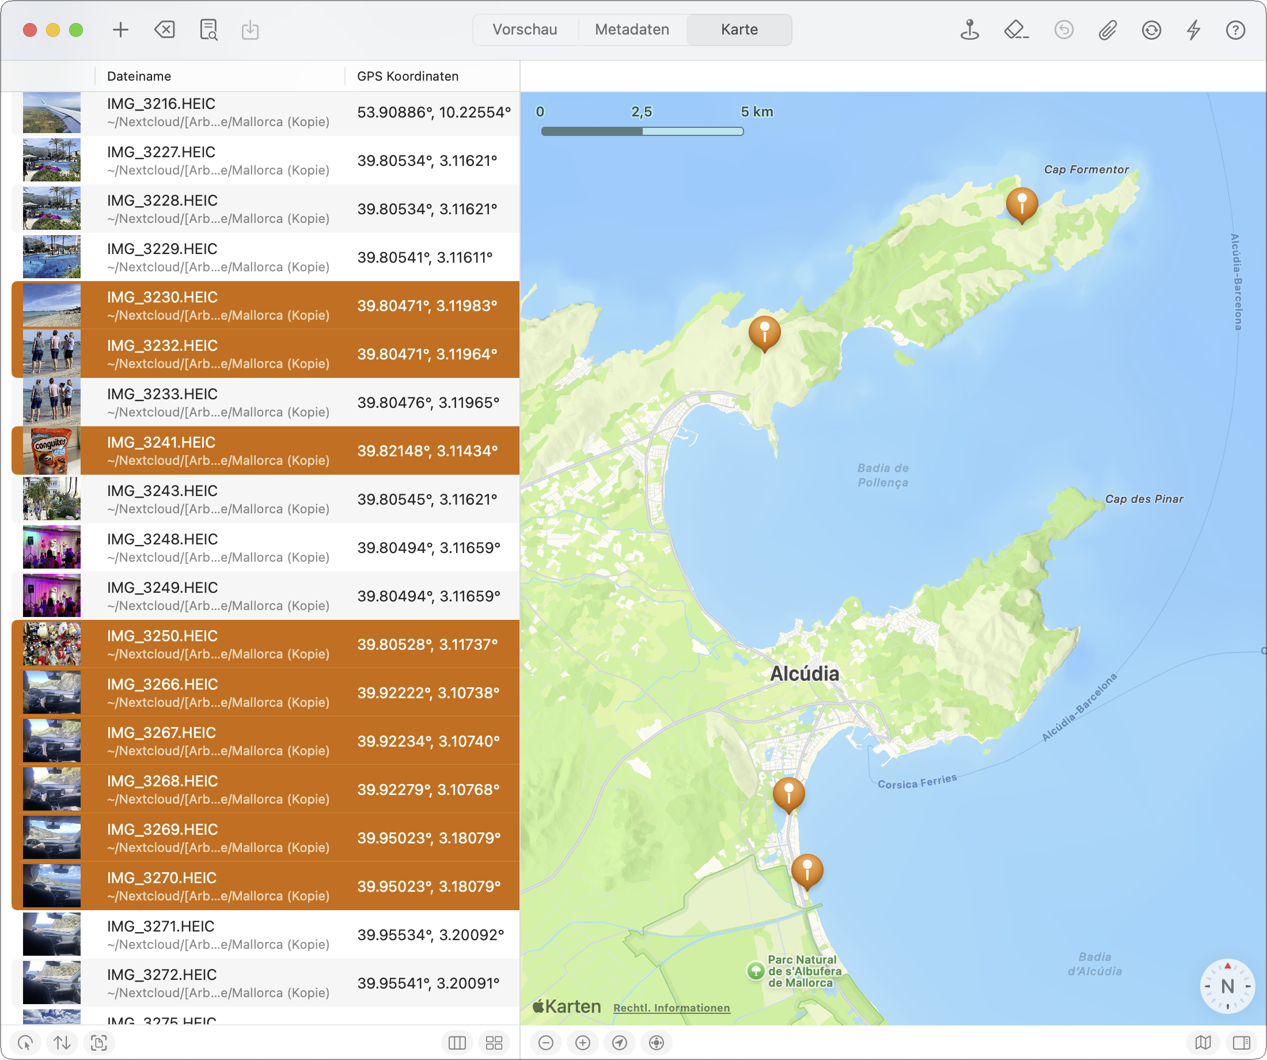
Task: Sort the list by the Dateiname column header
Action: click(139, 76)
